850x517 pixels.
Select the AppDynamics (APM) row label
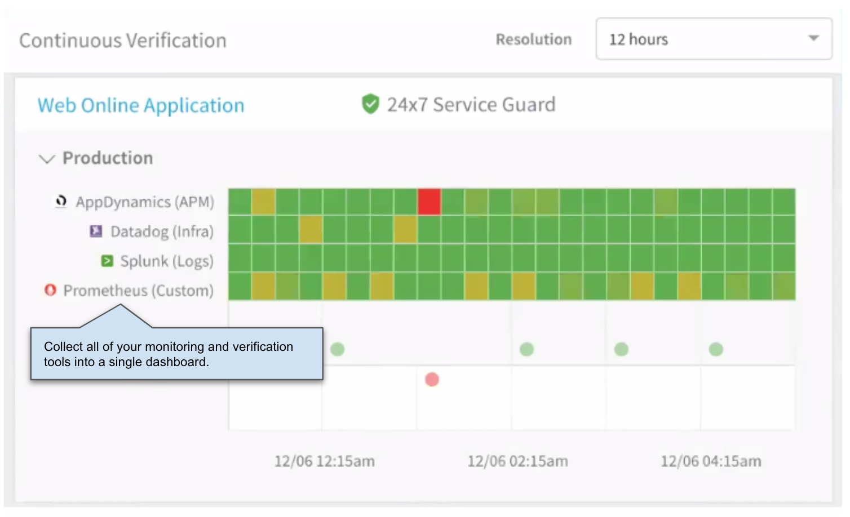(145, 202)
